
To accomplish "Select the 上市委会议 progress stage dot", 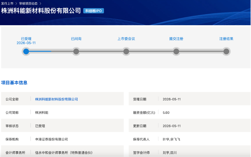I will pyautogui.click(x=126, y=51).
